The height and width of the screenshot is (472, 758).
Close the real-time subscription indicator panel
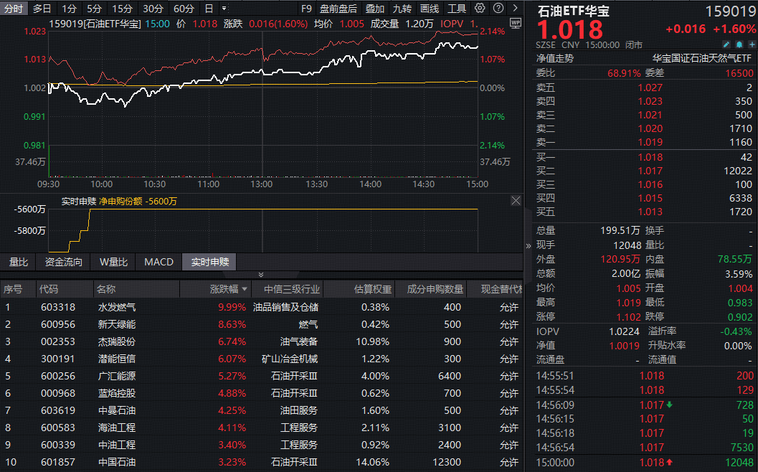(x=515, y=201)
